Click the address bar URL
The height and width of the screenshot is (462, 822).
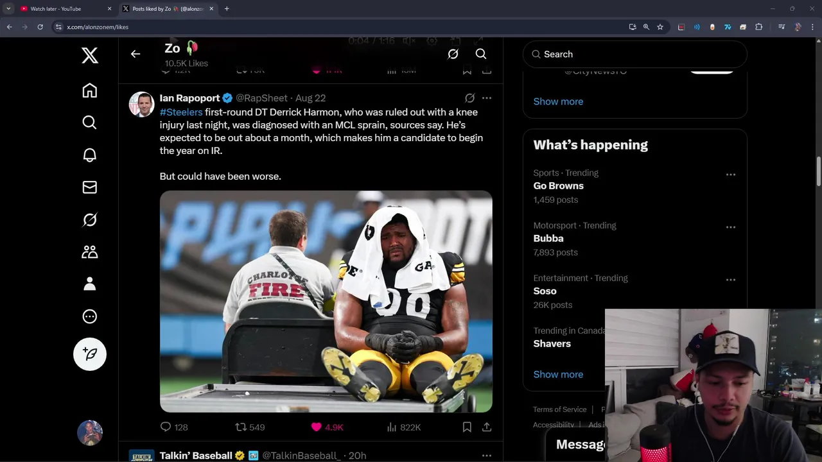pos(98,27)
